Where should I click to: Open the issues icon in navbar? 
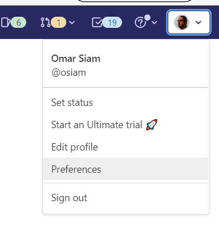point(6,22)
